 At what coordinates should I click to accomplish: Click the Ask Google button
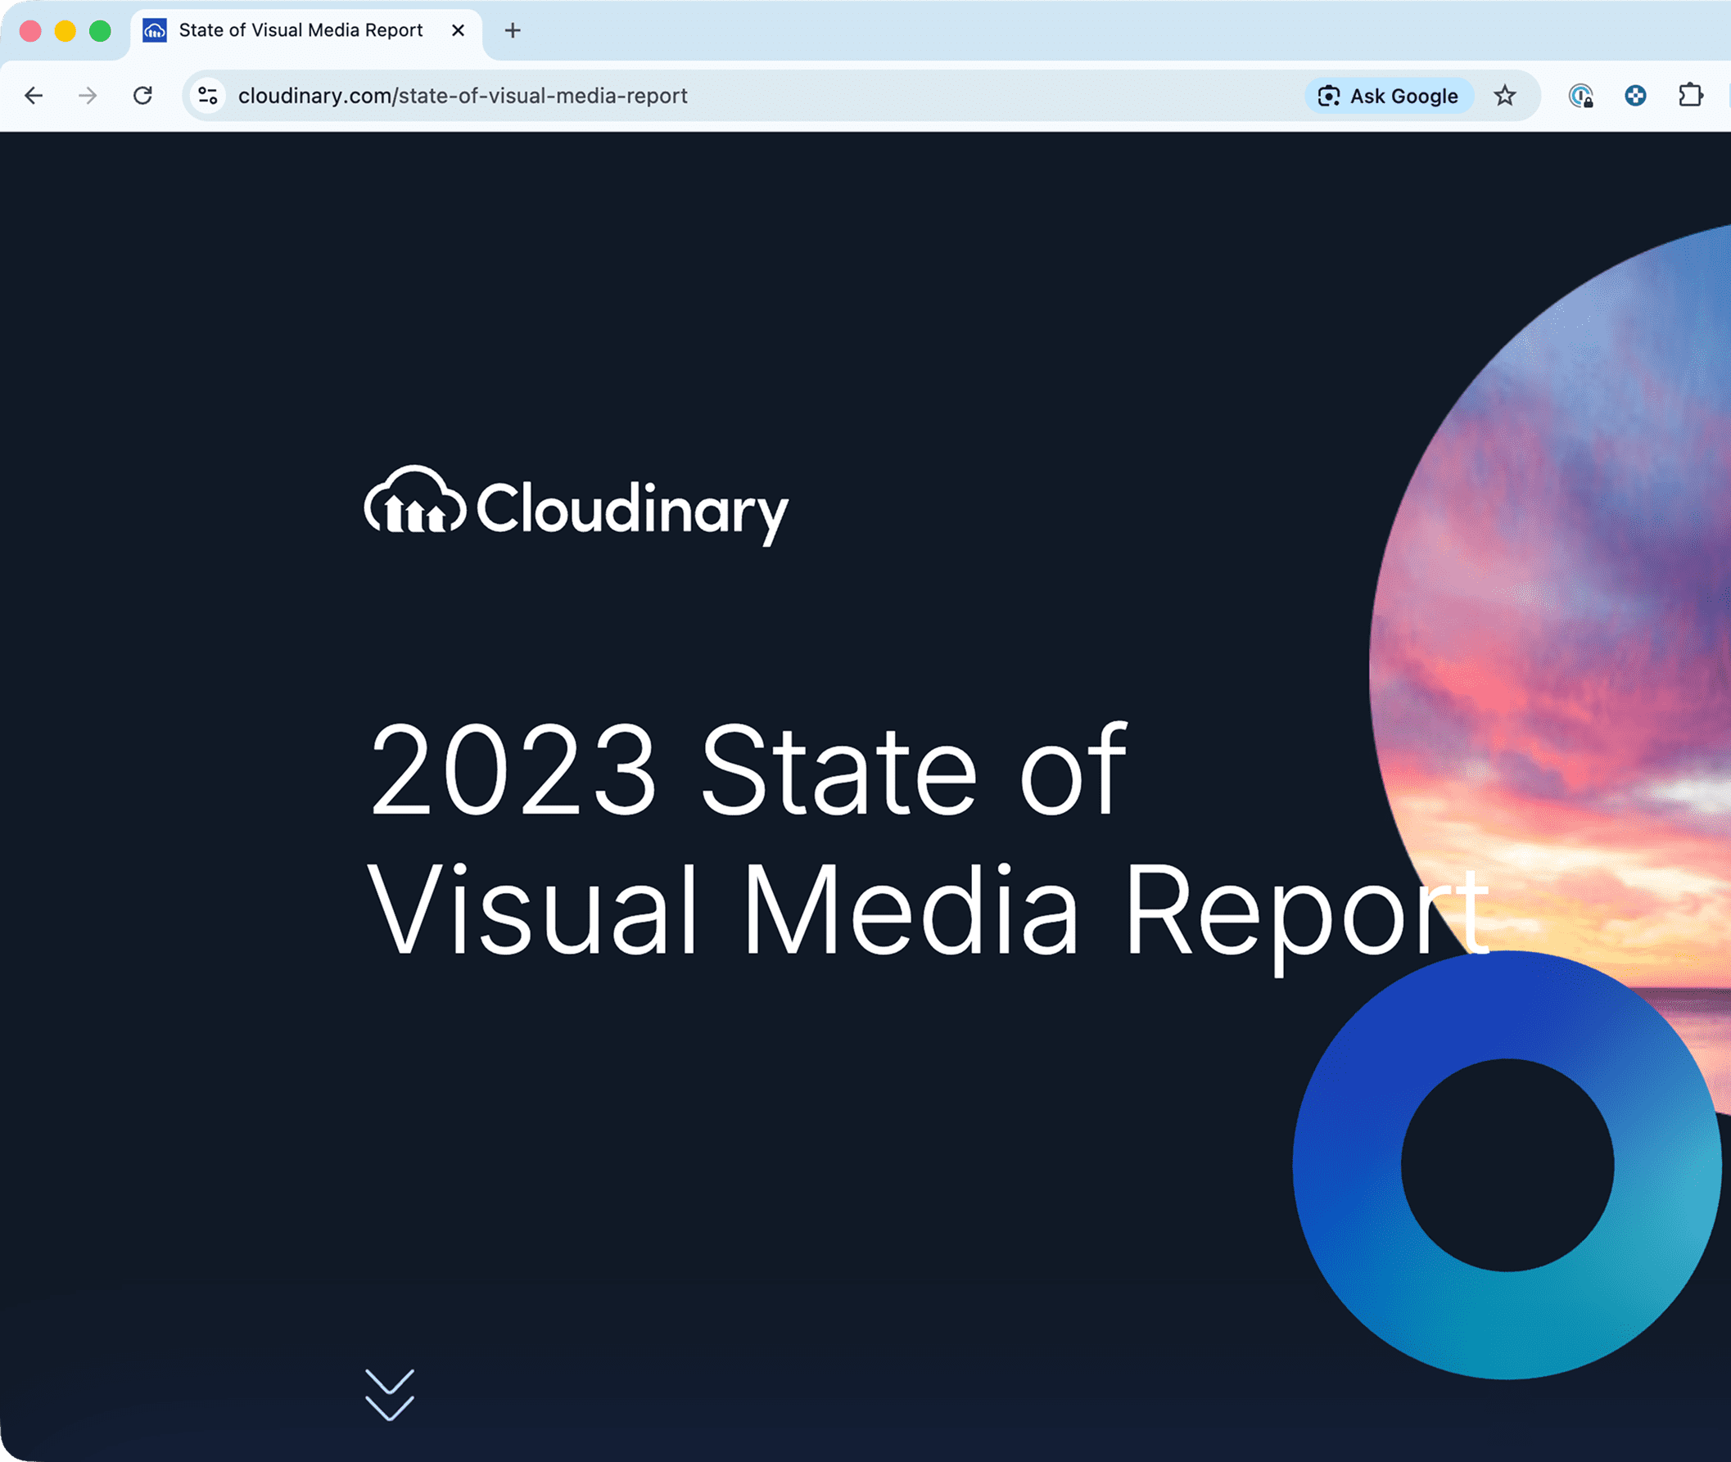1389,96
